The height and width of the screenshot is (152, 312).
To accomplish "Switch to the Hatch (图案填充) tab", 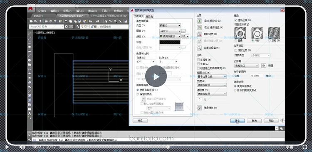I will pos(139,16).
